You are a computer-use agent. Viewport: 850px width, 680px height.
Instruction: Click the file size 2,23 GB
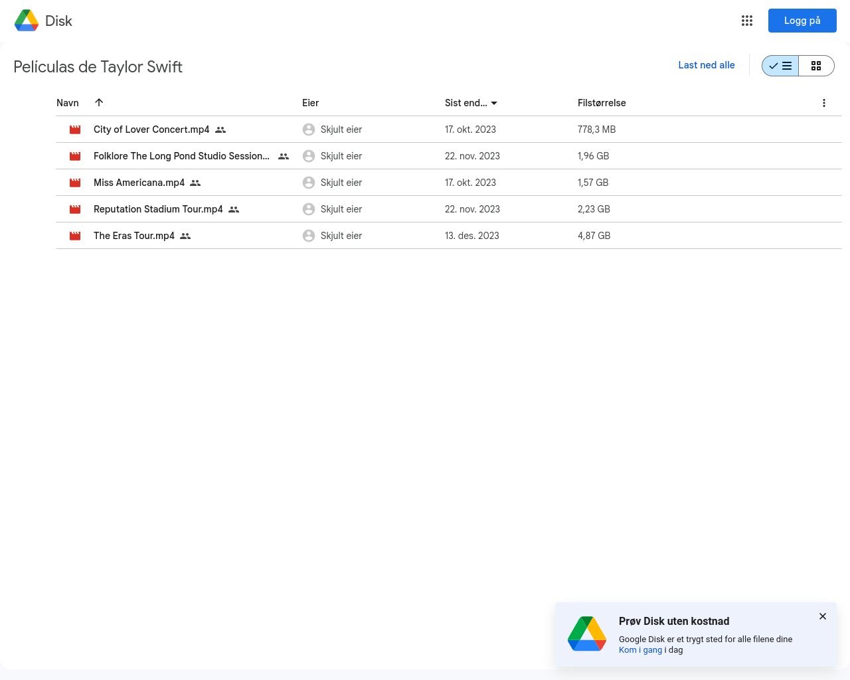coord(594,209)
